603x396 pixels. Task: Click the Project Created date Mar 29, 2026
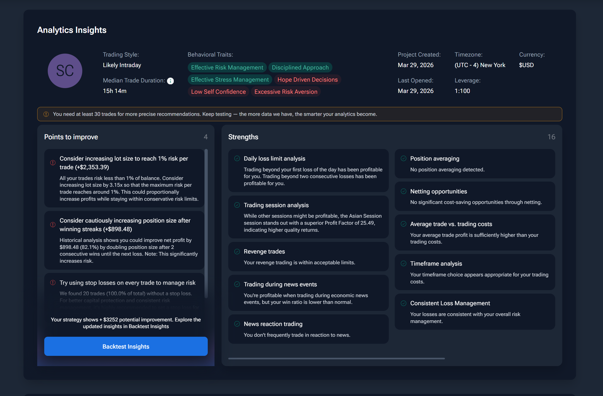(415, 65)
